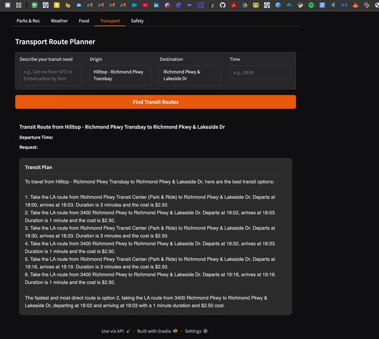Open the GitHub bookmark icon

pyautogui.click(x=223, y=5)
